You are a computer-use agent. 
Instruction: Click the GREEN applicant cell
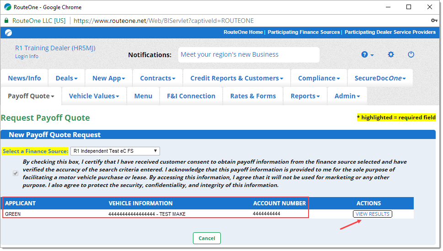pos(13,214)
